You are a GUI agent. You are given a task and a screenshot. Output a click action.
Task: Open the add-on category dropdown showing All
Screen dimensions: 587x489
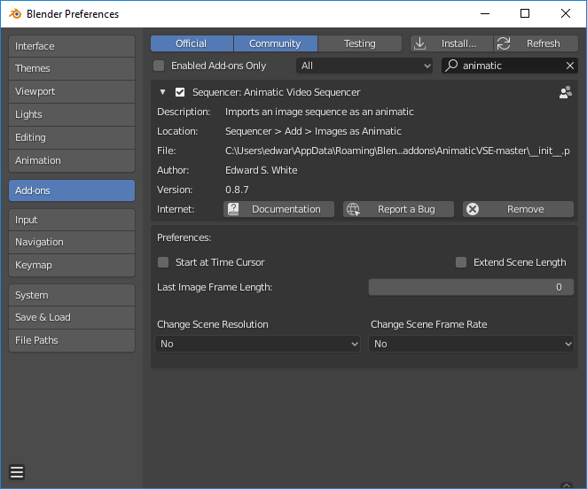pos(364,66)
